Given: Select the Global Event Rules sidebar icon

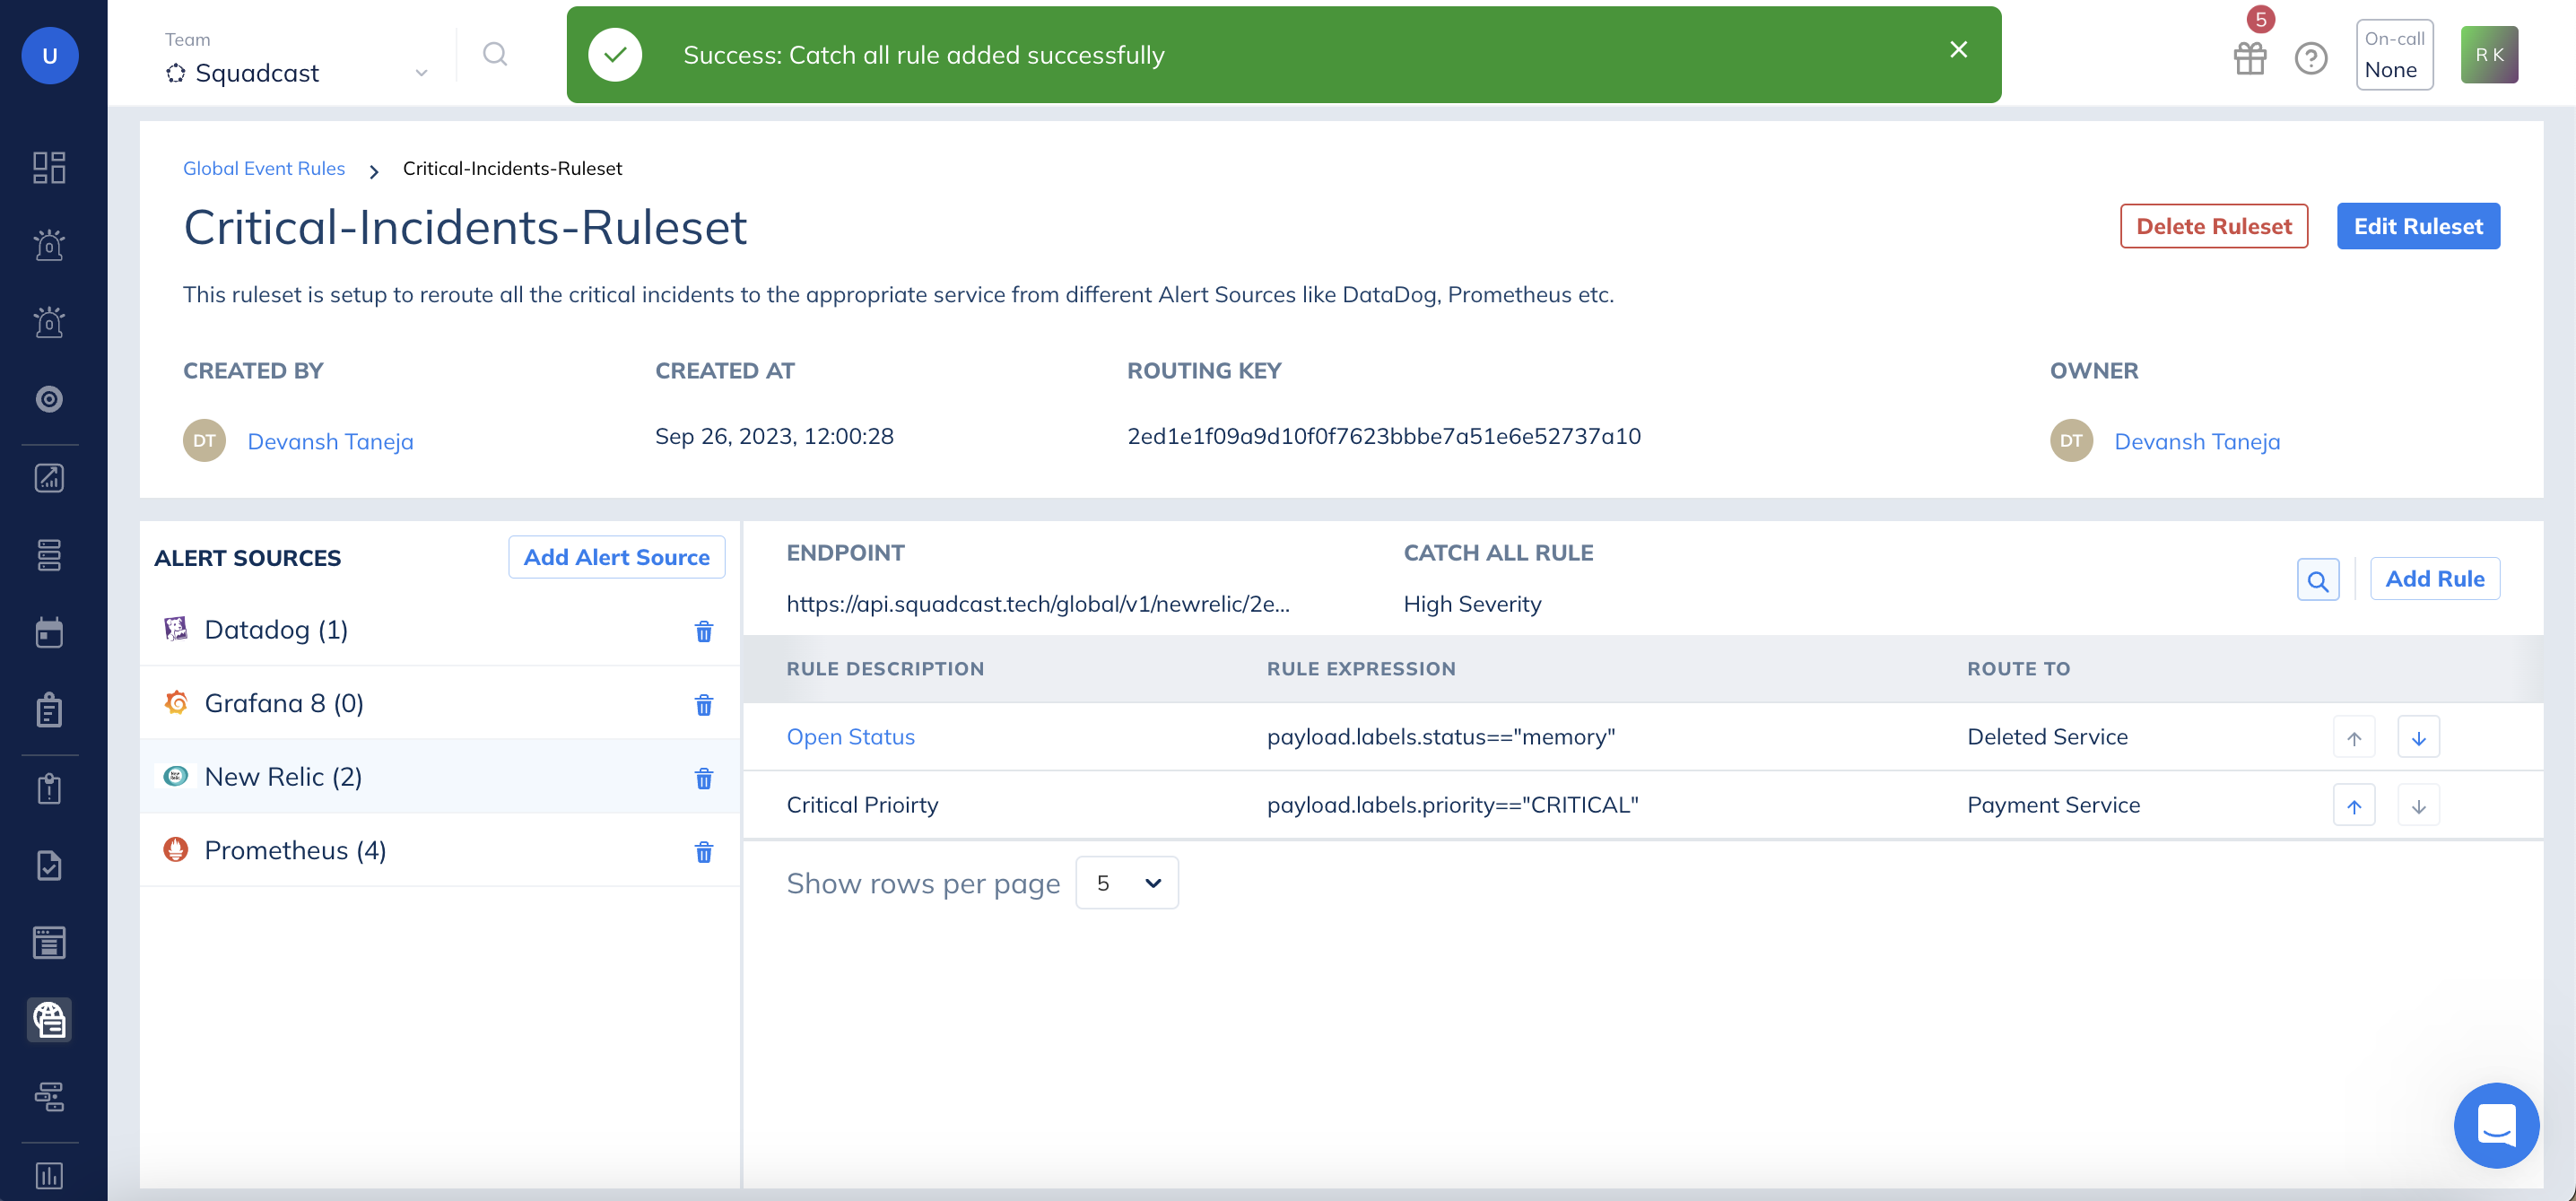Looking at the screenshot, I should 49,1020.
